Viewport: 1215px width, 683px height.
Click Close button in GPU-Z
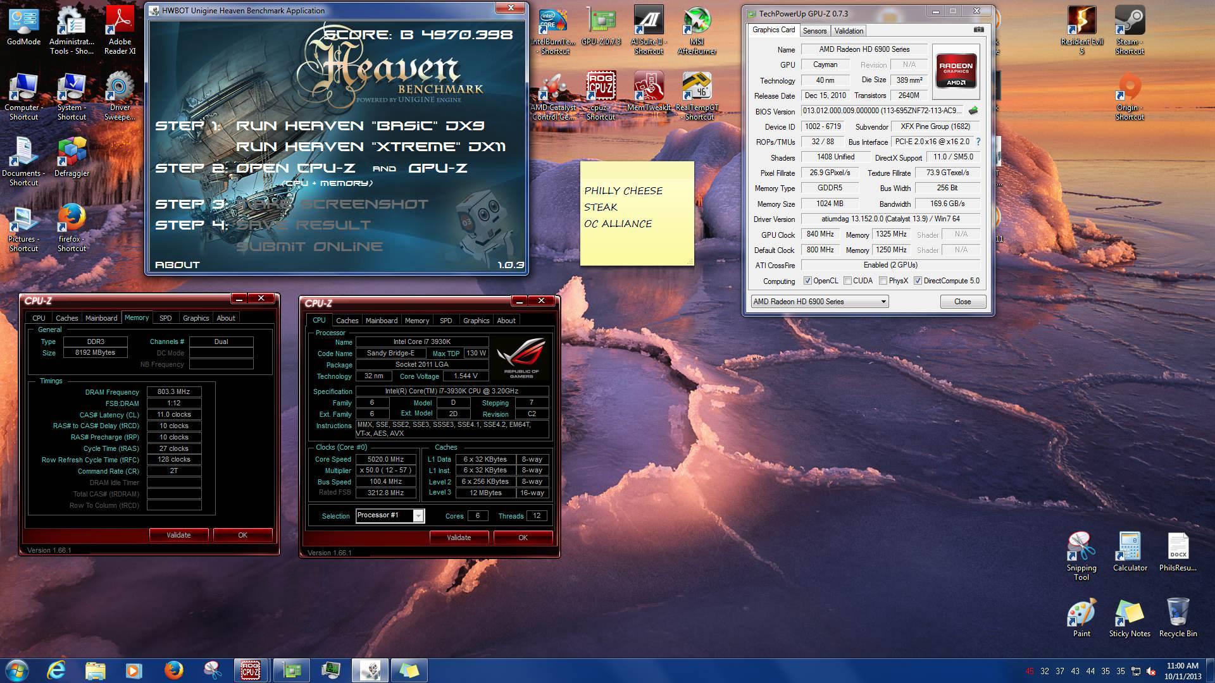[962, 302]
